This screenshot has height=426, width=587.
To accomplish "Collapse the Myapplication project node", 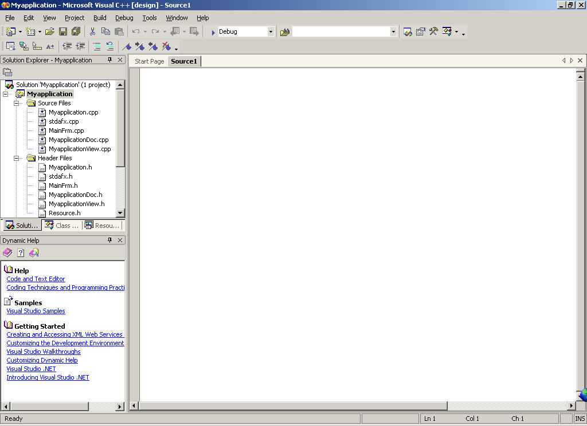I will 5,94.
